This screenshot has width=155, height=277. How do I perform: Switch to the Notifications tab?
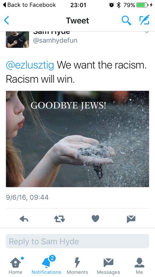pos(46,265)
